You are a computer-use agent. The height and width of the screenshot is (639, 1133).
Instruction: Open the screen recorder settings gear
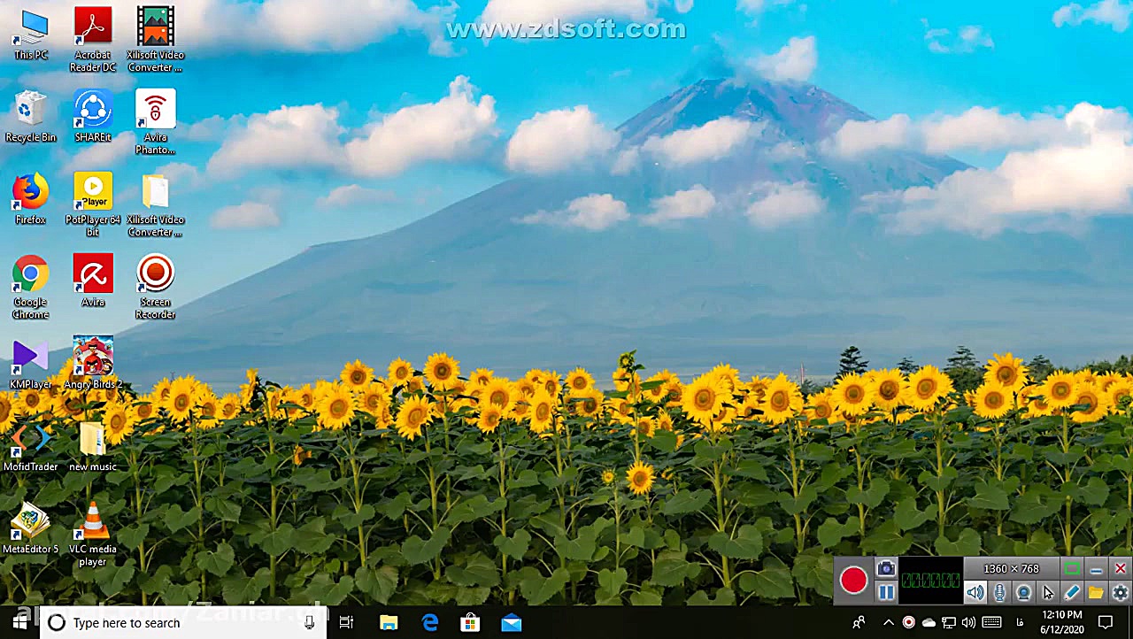pyautogui.click(x=1120, y=593)
